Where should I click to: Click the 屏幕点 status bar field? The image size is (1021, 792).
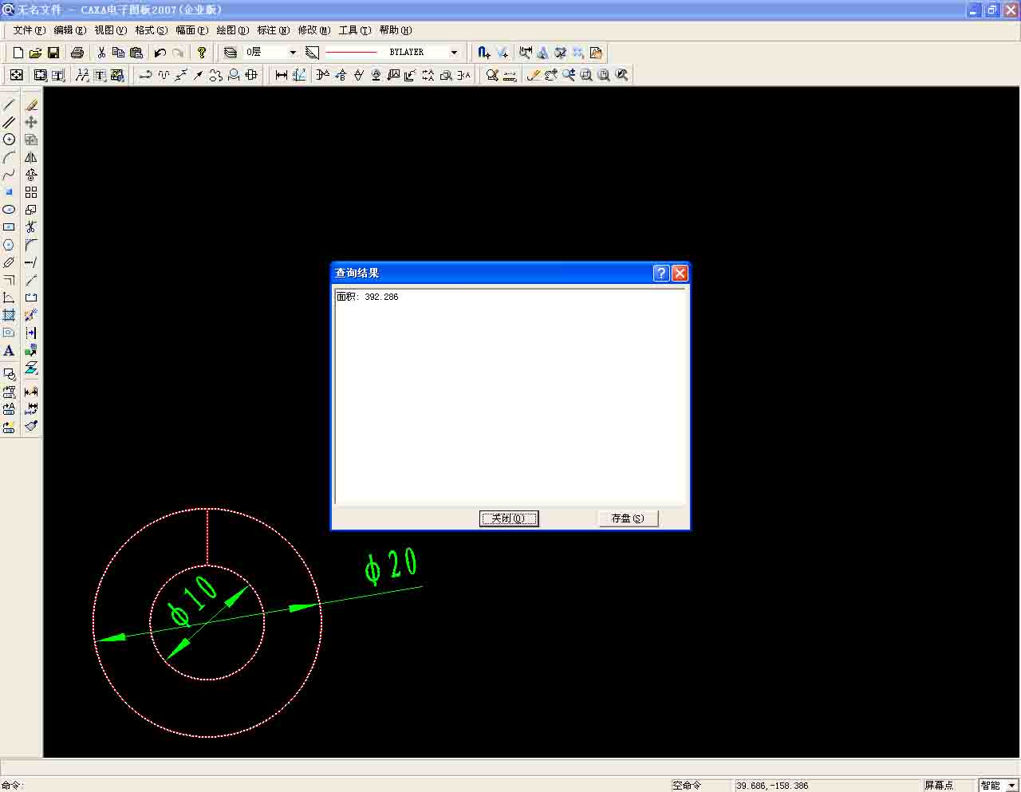(948, 786)
